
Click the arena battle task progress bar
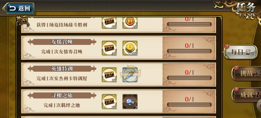189,24
